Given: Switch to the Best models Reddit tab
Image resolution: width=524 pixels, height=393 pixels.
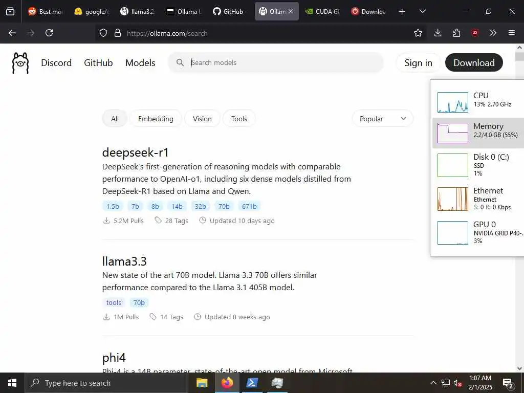Looking at the screenshot, I should pyautogui.click(x=46, y=11).
